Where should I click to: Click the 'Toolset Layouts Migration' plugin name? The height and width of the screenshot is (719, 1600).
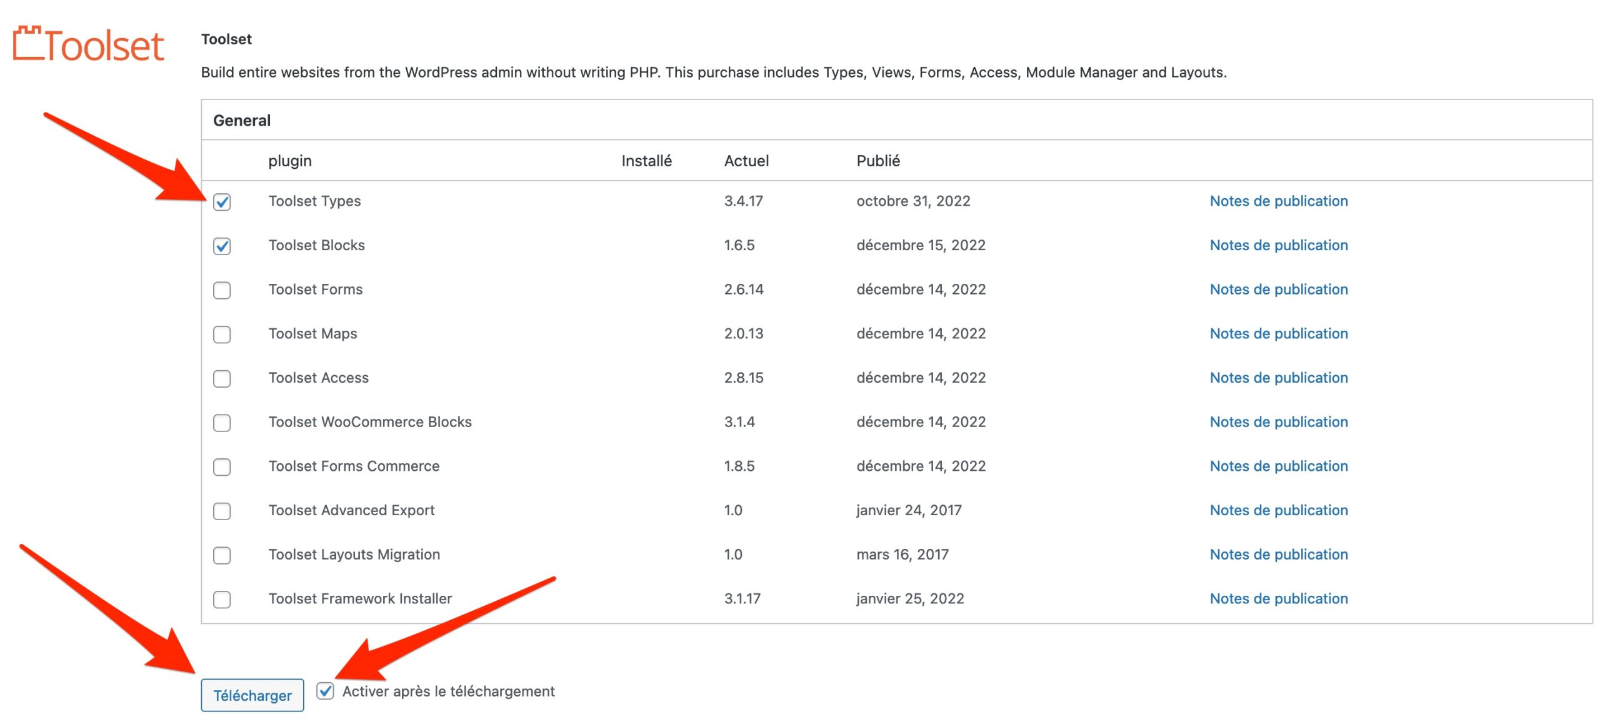pos(354,555)
